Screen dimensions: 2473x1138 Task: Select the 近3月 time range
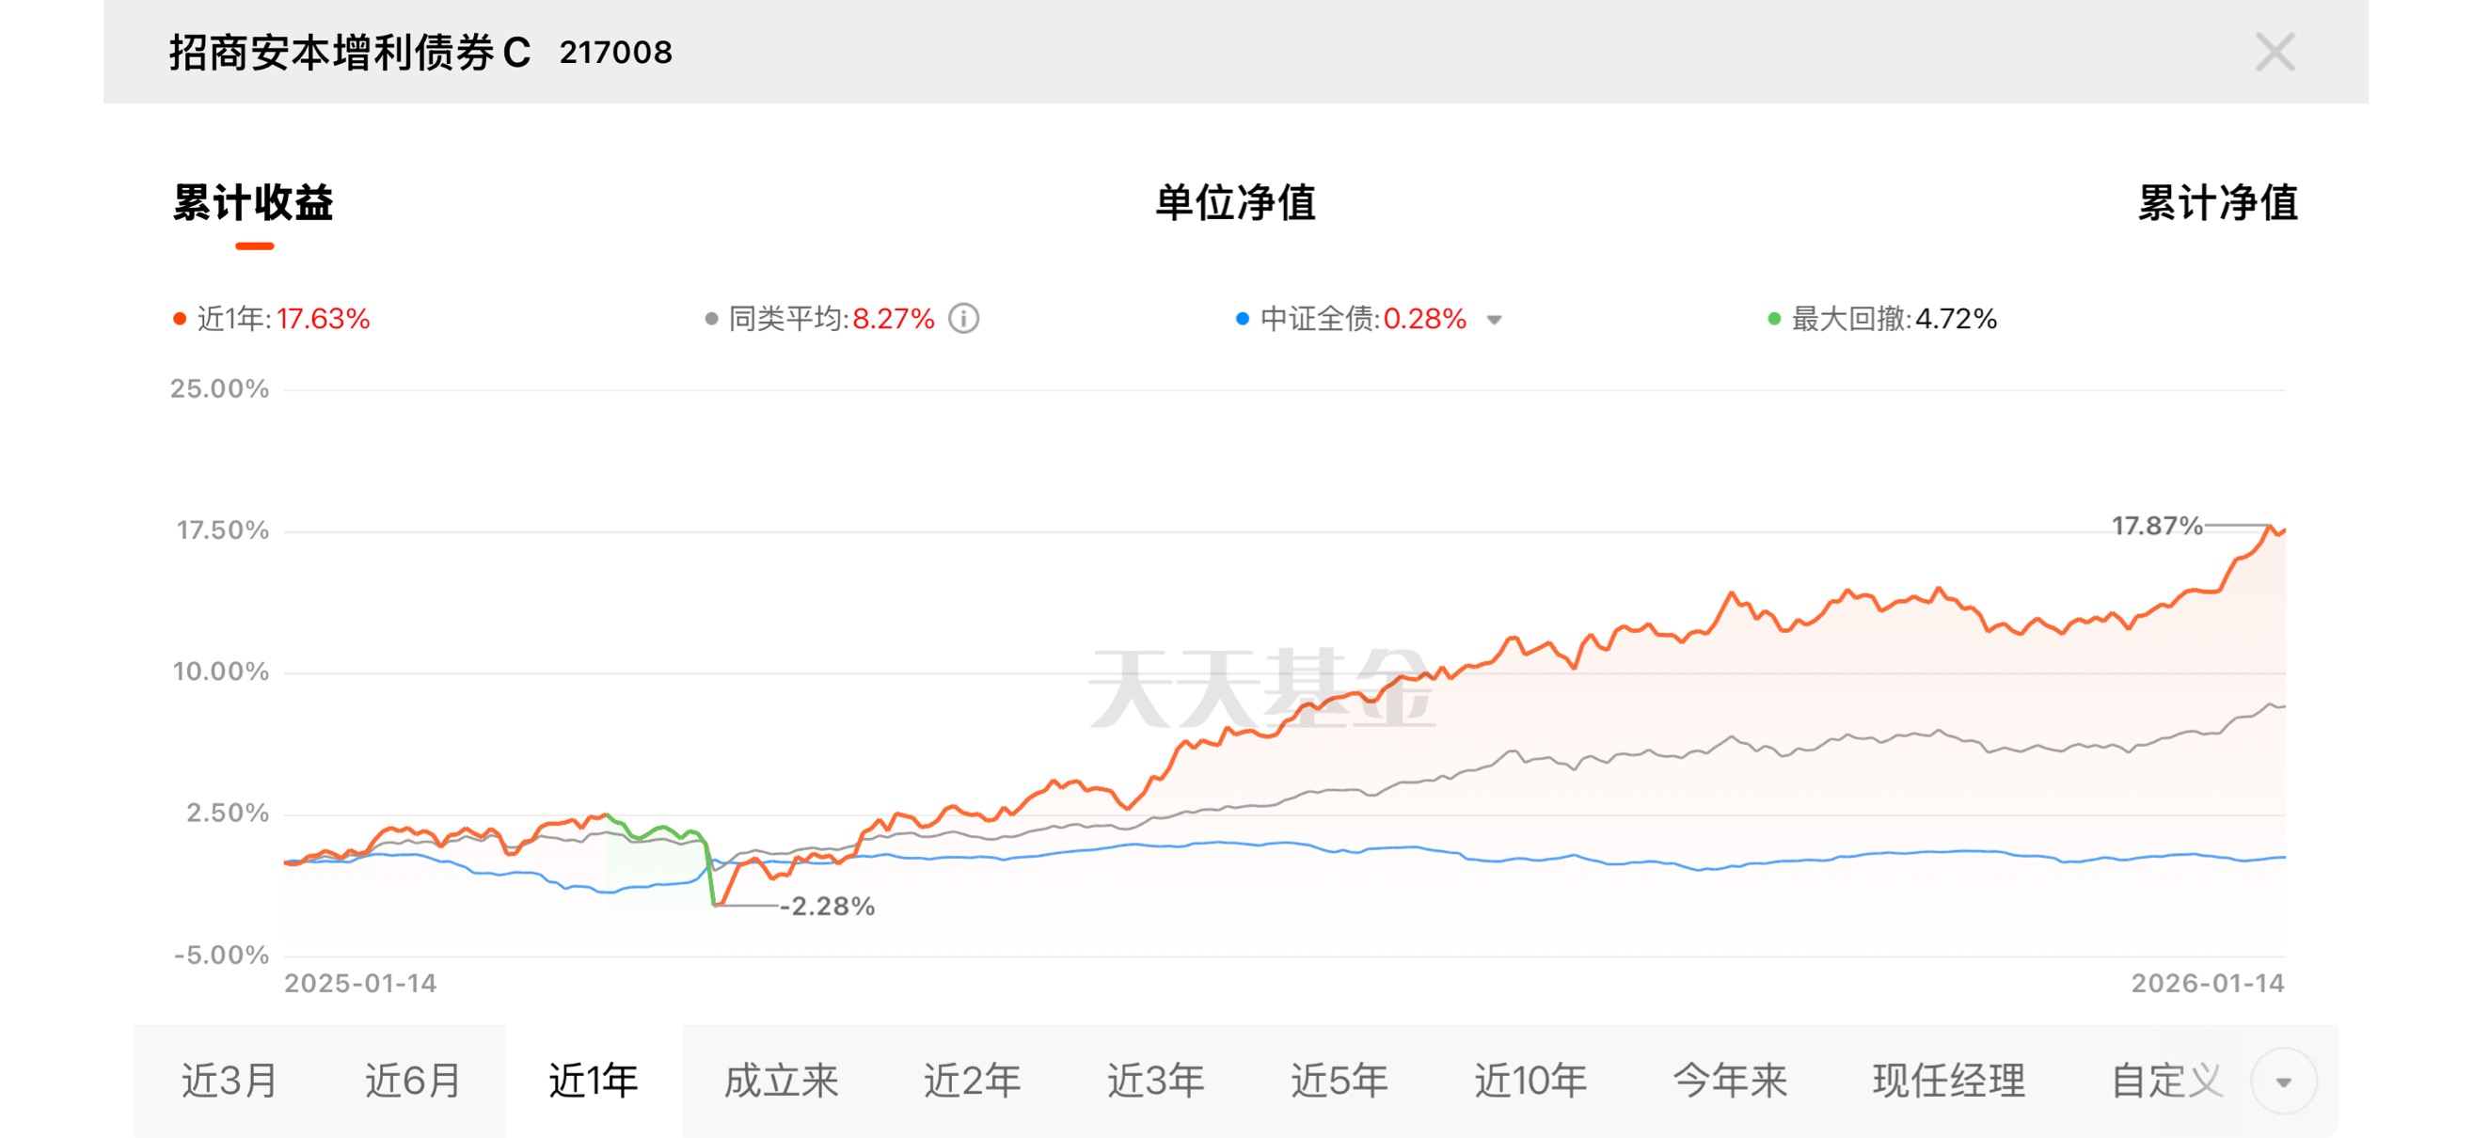coord(230,1082)
